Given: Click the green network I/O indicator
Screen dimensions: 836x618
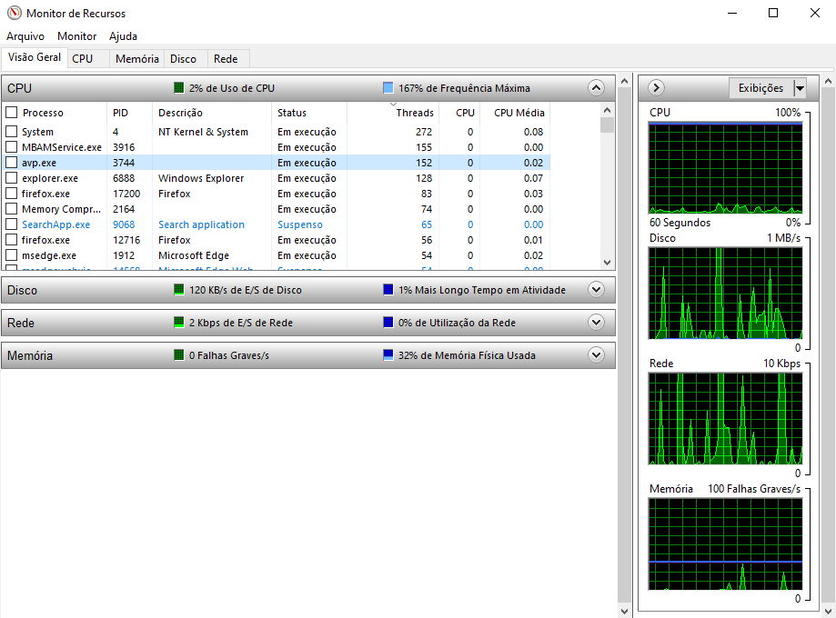Looking at the screenshot, I should (x=179, y=323).
